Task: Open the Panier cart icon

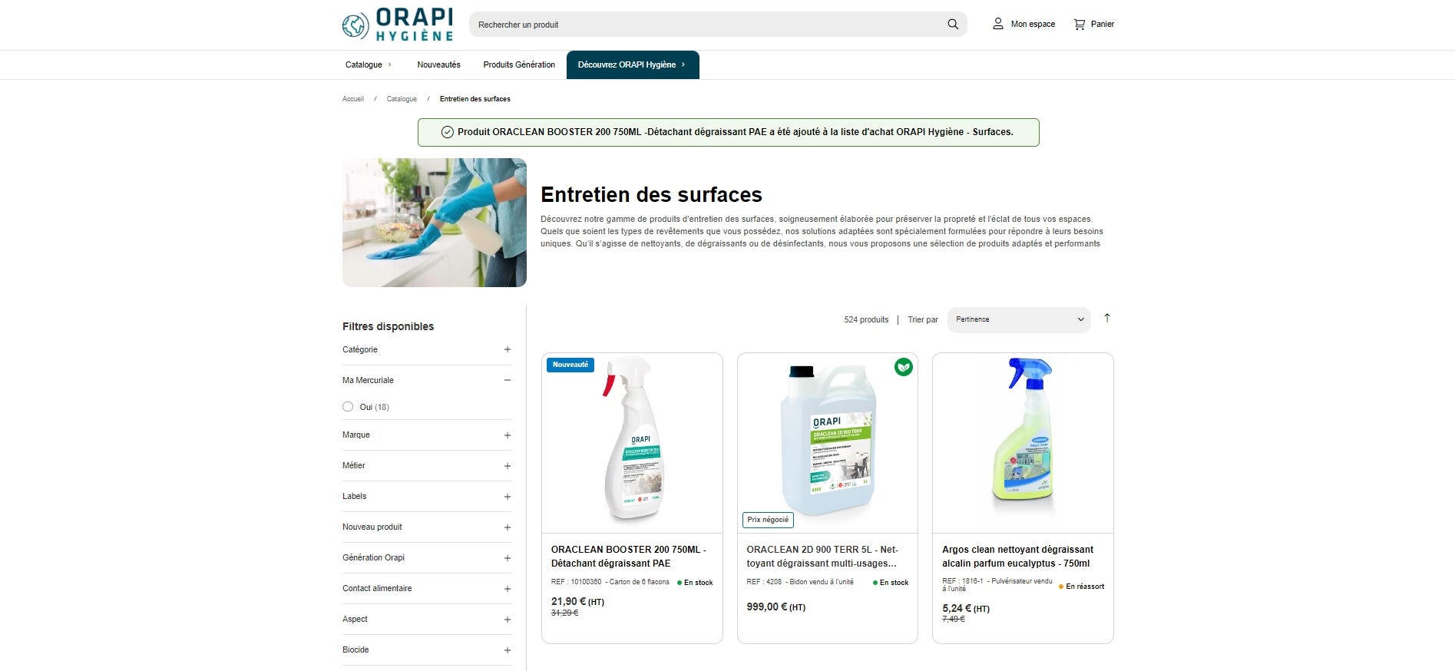Action: [x=1080, y=25]
